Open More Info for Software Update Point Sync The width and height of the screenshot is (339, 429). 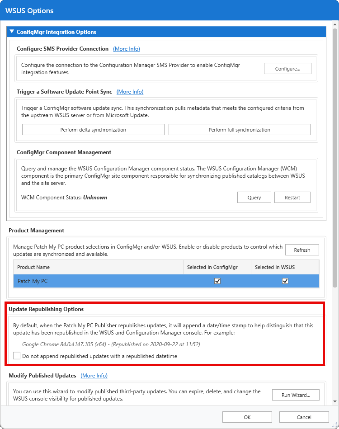point(130,92)
